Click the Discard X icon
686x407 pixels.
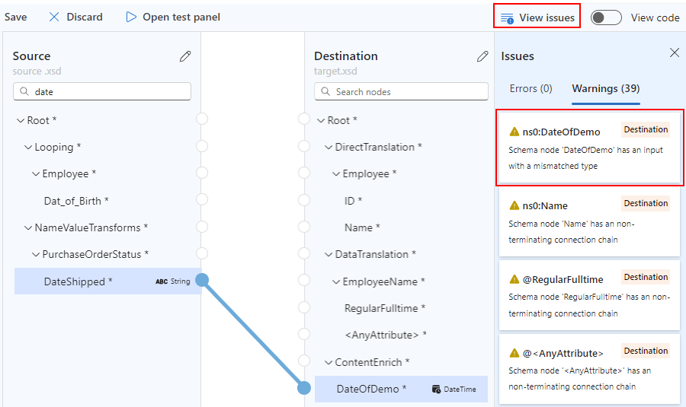click(x=54, y=17)
